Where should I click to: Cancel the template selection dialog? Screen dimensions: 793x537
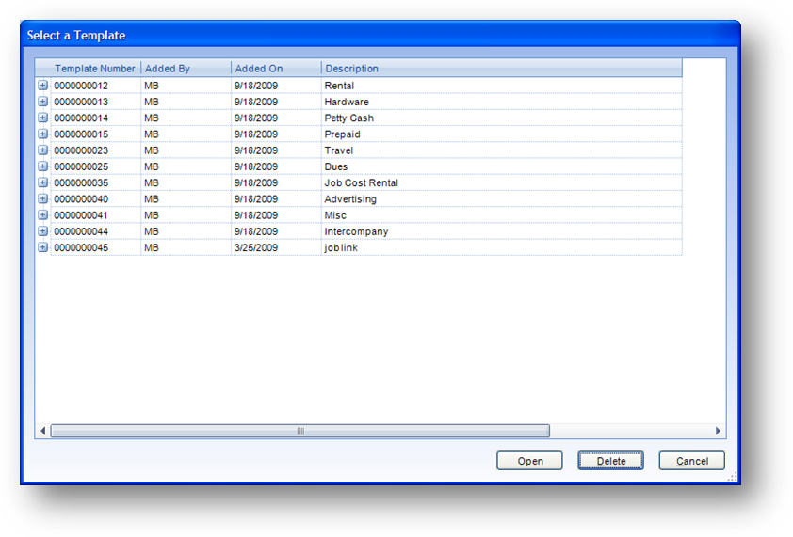(691, 461)
